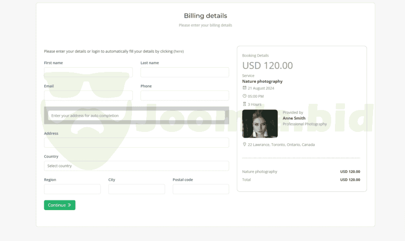Click the Anne Smith provider name
This screenshot has width=405, height=241.
tap(294, 118)
